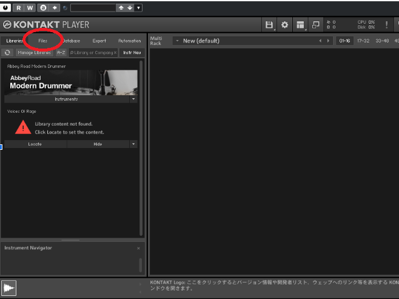Toggle A-Z library sorting
This screenshot has height=299, width=399.
[61, 52]
